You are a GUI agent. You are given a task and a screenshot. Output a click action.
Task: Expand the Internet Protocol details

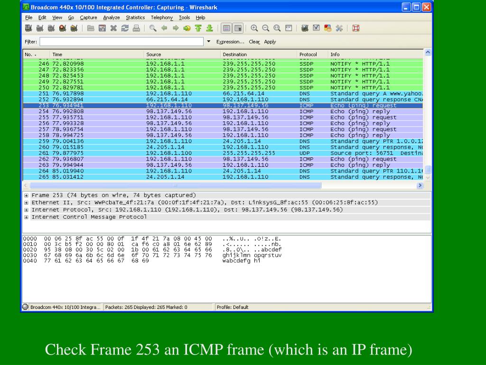coord(26,210)
